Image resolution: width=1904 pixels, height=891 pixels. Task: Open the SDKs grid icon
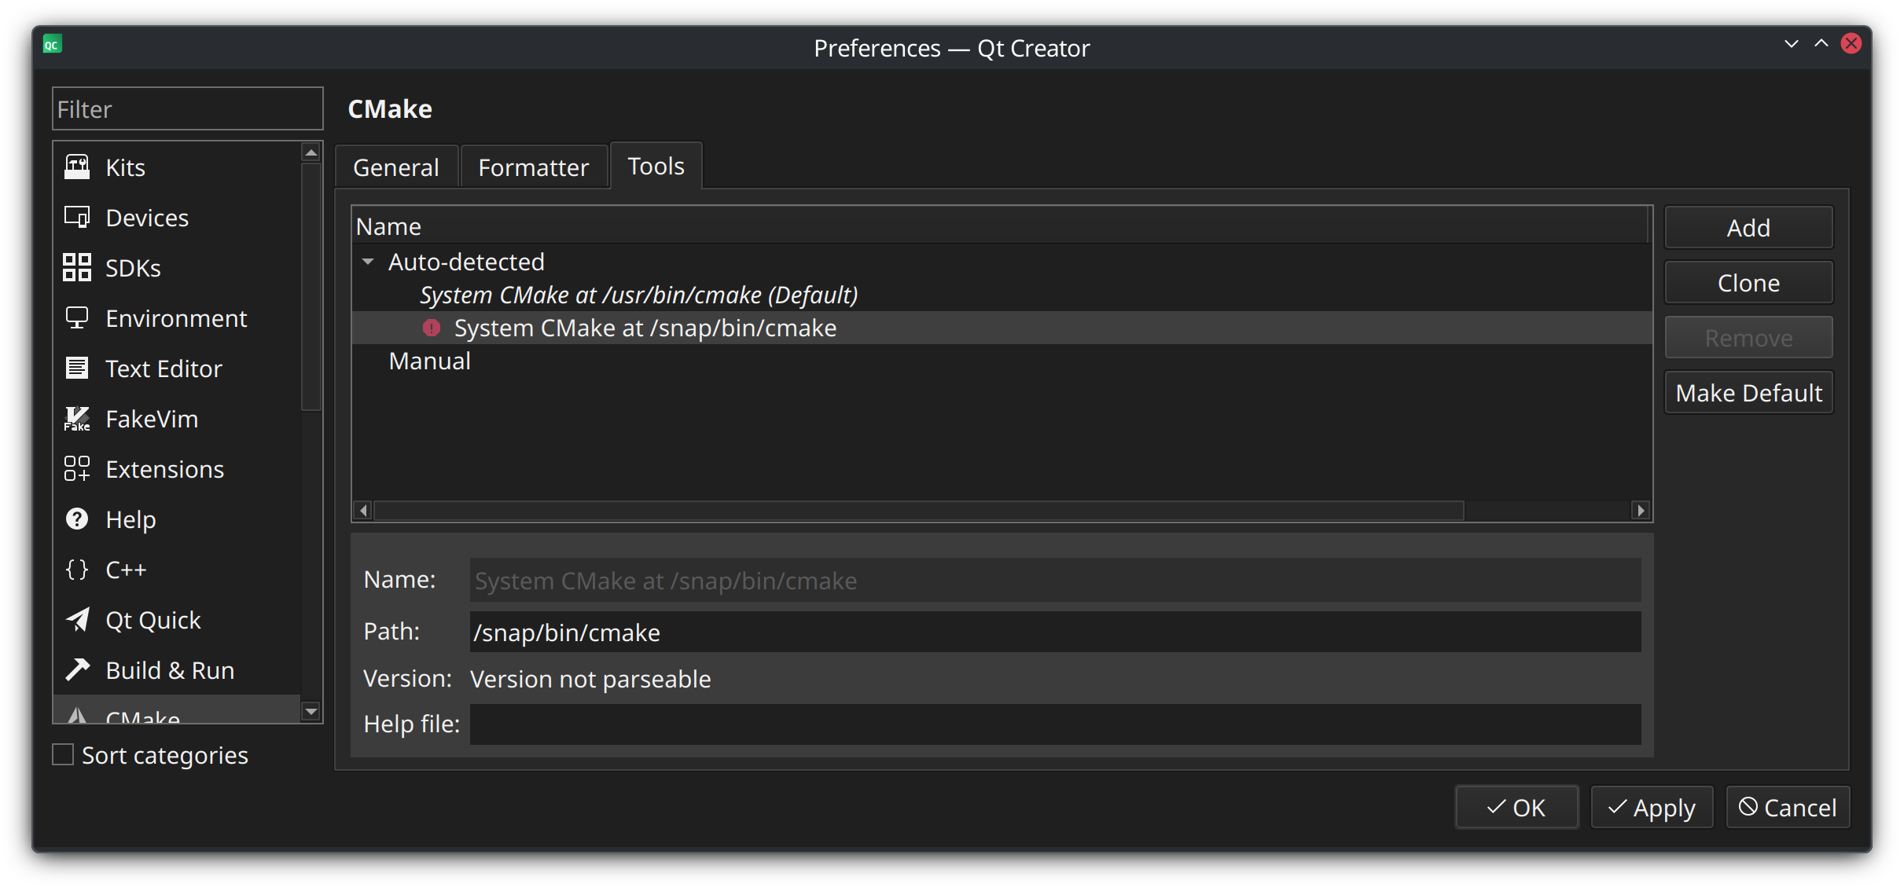click(77, 268)
